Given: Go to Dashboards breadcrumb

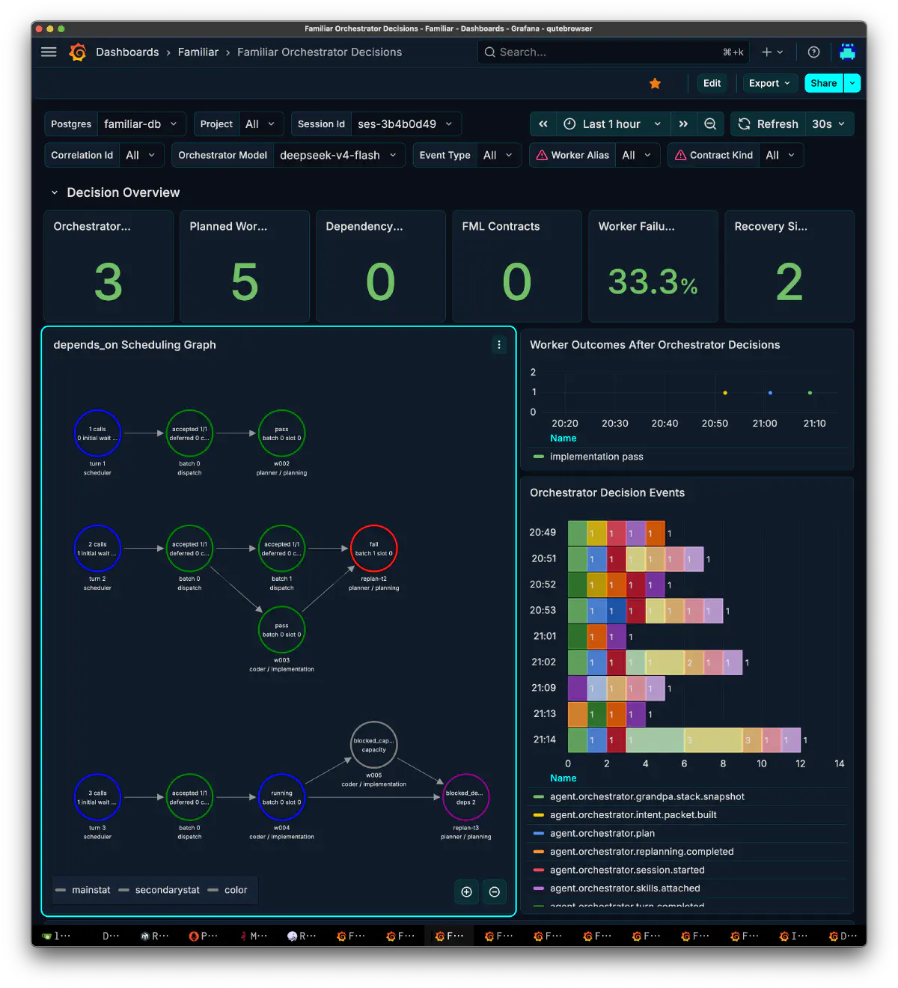Looking at the screenshot, I should [x=127, y=52].
